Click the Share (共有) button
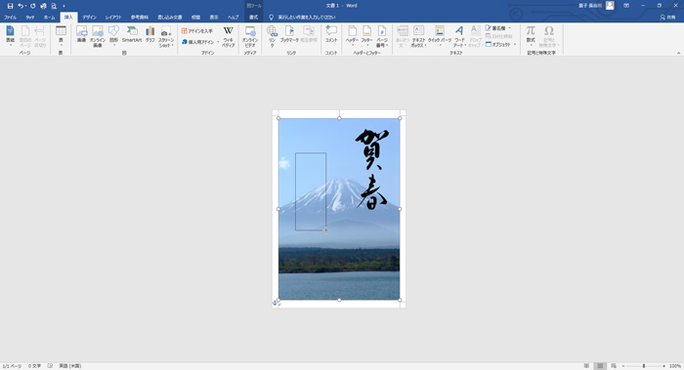Viewport: 684px width, 370px height. [x=667, y=18]
